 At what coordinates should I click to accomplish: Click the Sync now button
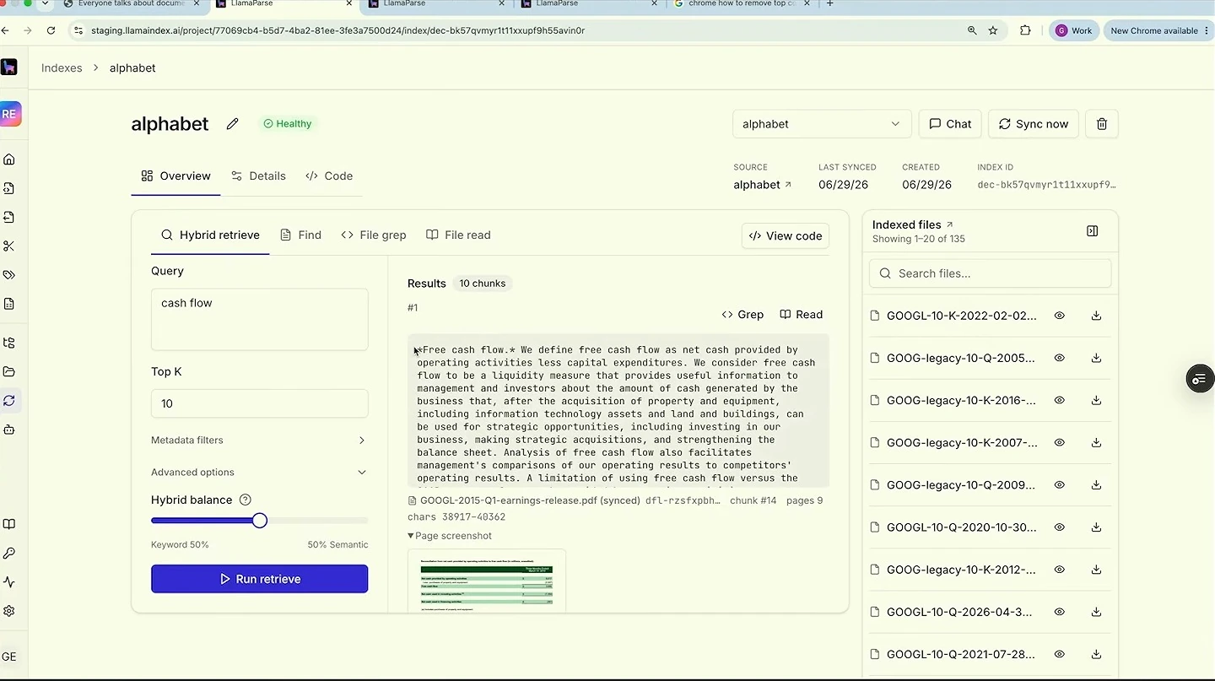click(x=1034, y=124)
